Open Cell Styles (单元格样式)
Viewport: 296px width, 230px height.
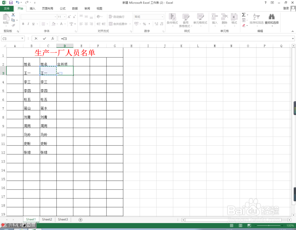coord(200,20)
